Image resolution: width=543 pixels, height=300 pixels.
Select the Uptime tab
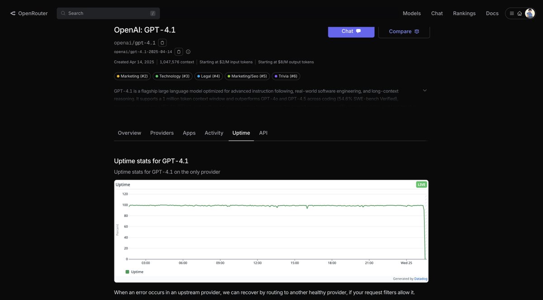tap(241, 133)
